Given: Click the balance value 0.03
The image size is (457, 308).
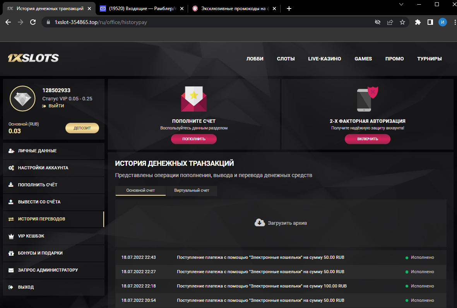Looking at the screenshot, I should pos(15,131).
